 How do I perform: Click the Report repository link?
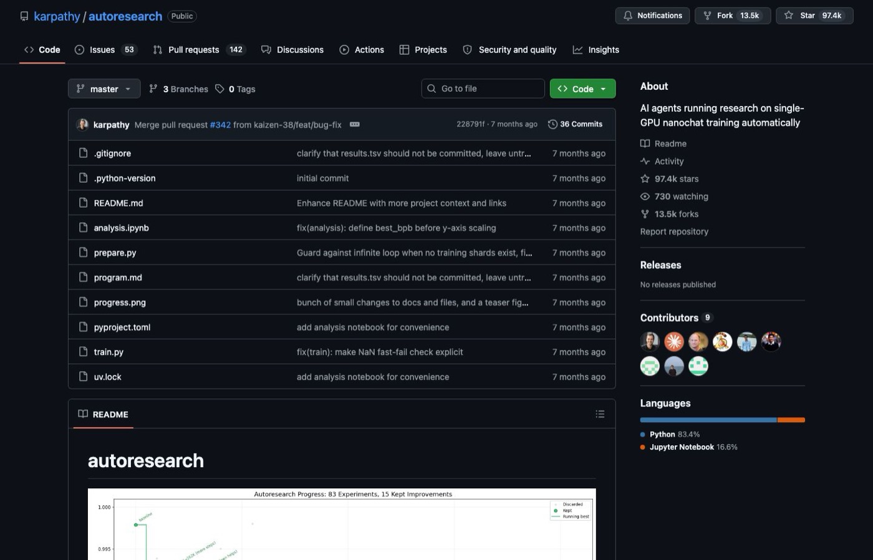(x=674, y=231)
